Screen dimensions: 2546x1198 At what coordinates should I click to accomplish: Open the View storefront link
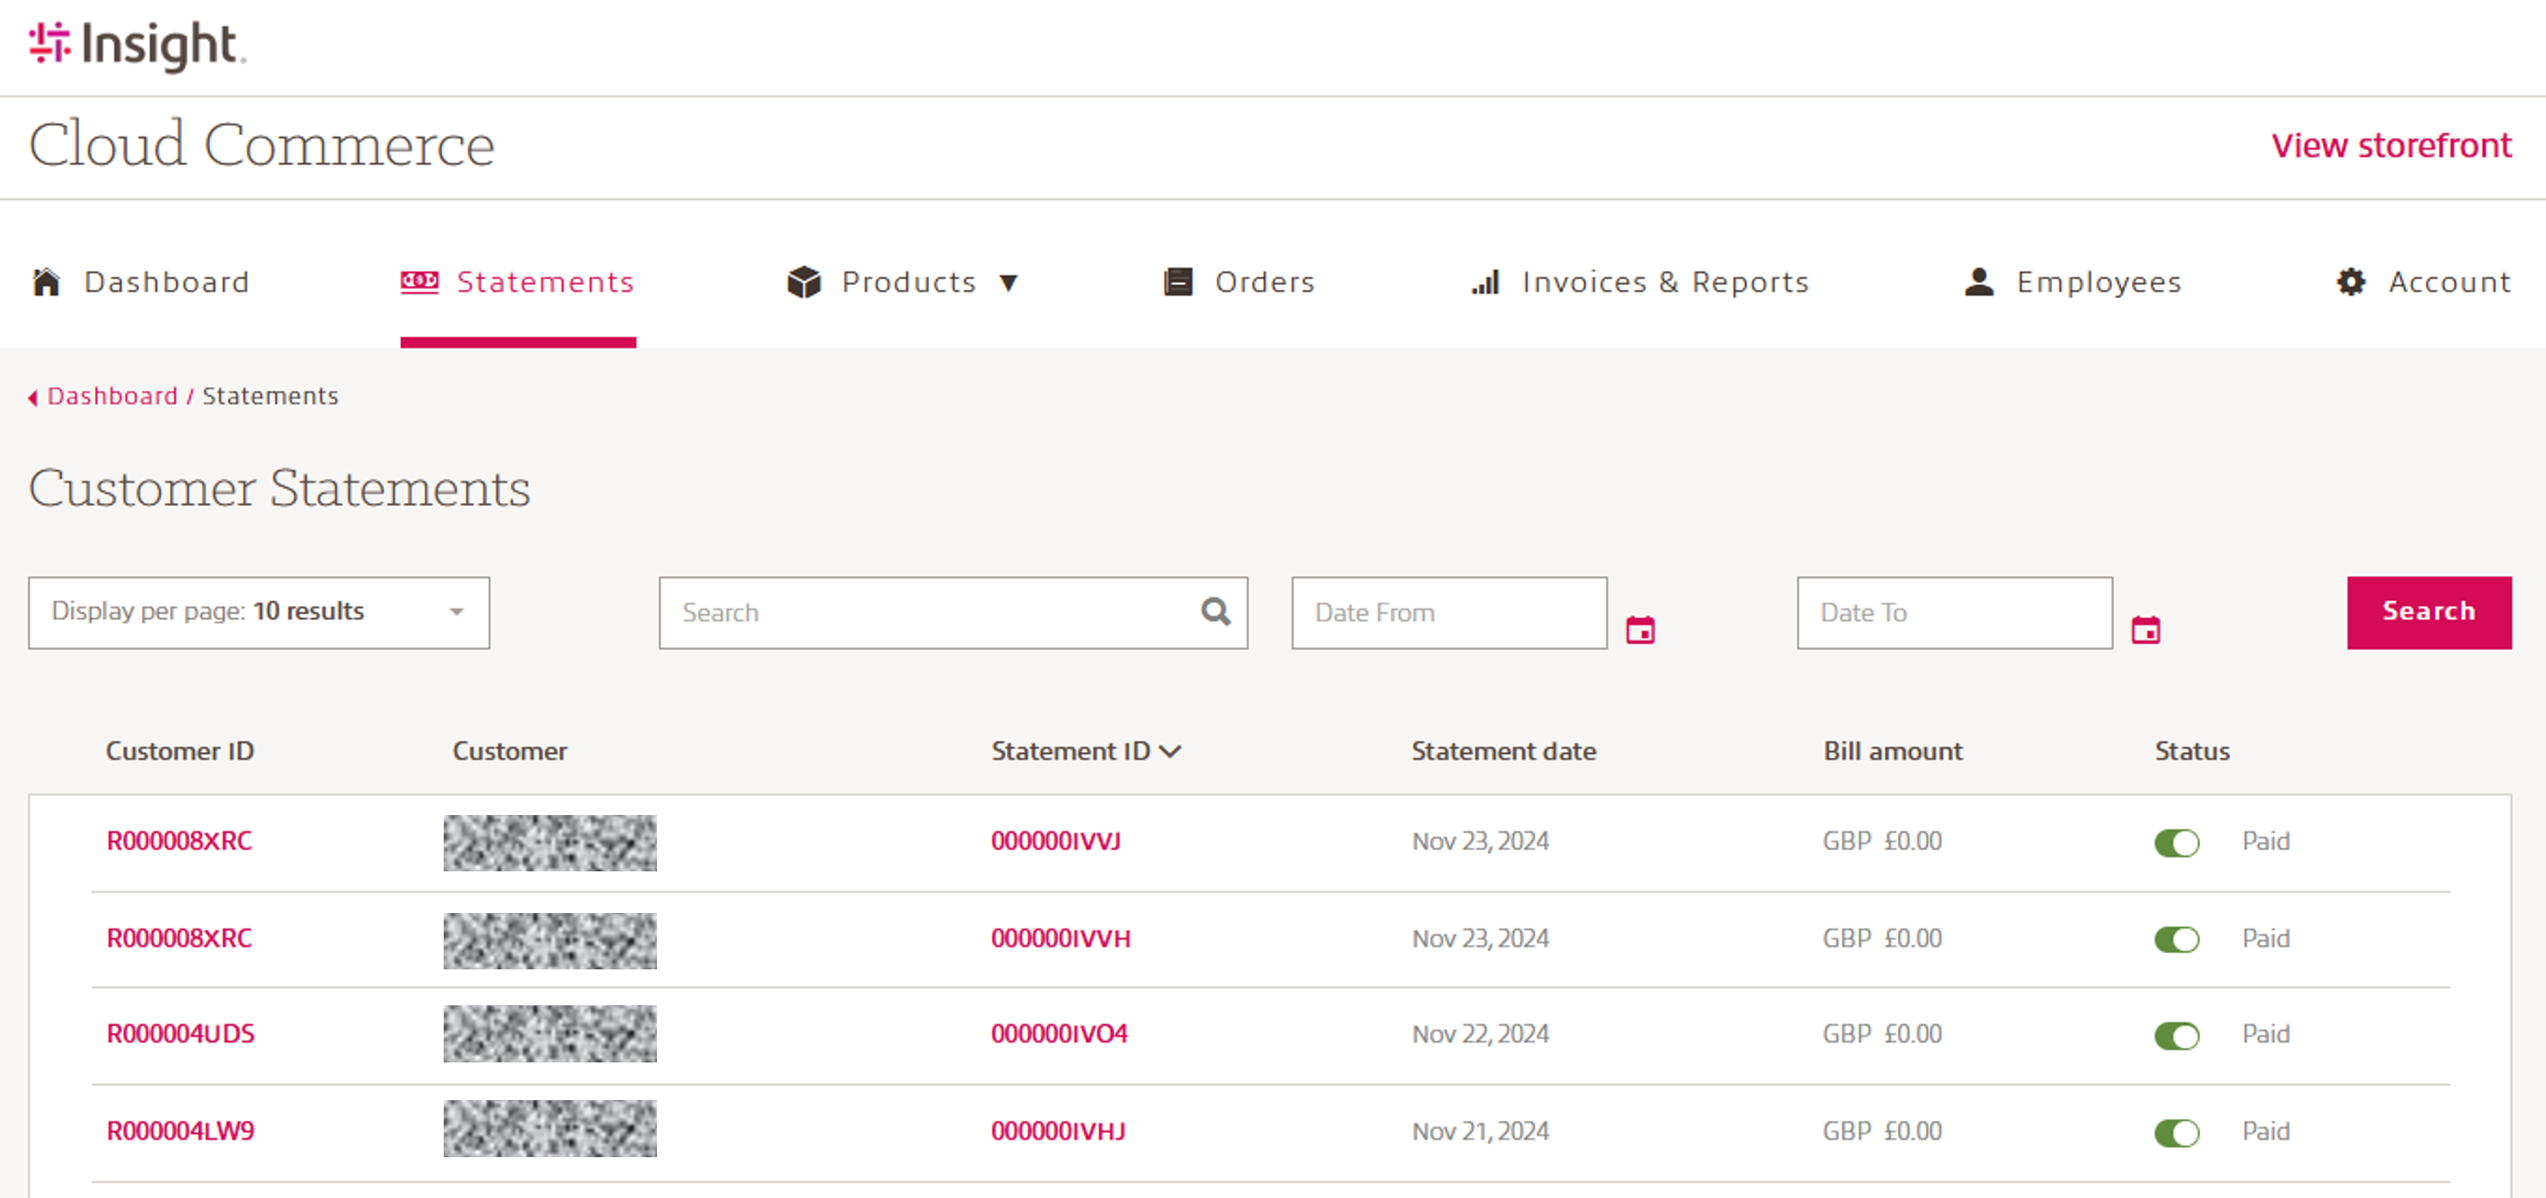pos(2390,146)
